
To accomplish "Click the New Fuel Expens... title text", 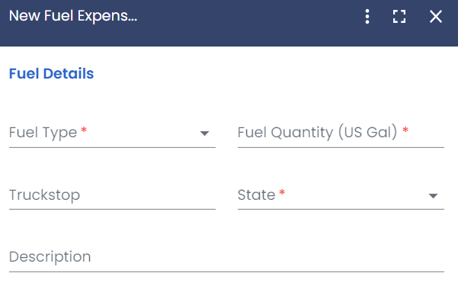I will [x=73, y=16].
